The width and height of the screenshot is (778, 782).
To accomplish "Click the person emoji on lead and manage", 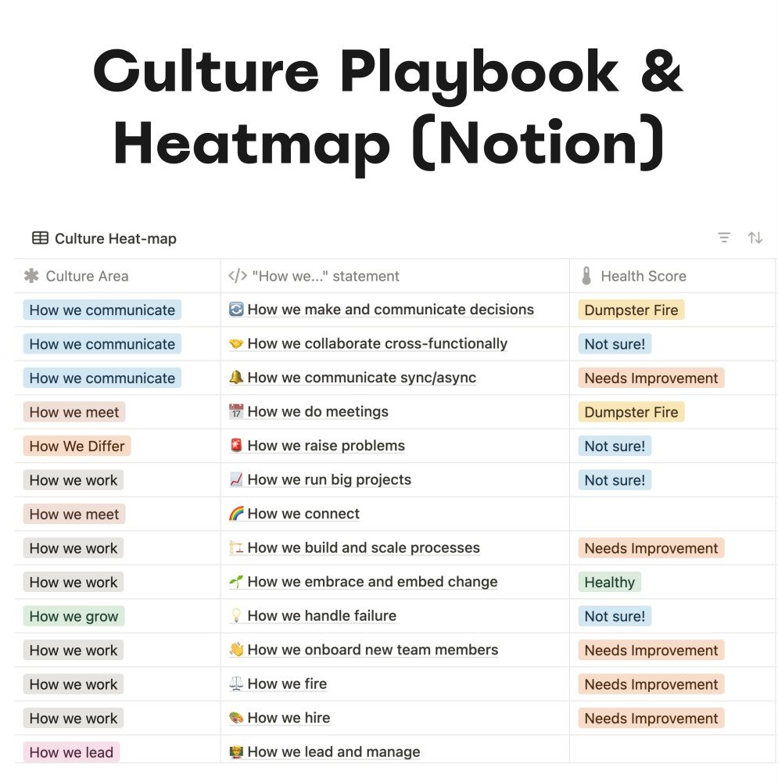I will (x=236, y=752).
